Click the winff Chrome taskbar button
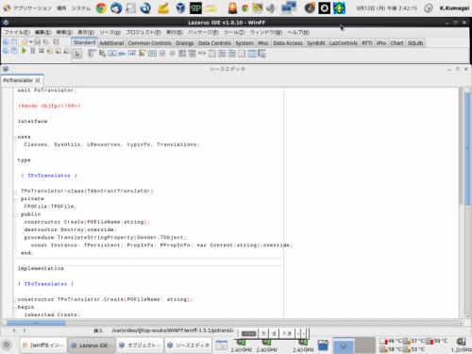This screenshot has width=472, height=354. (x=43, y=346)
